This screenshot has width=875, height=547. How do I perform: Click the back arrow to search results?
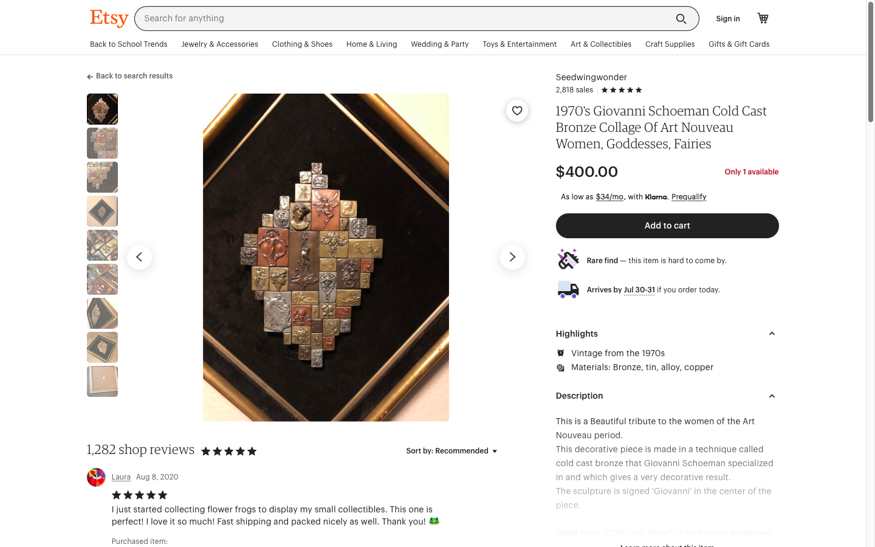coord(90,77)
